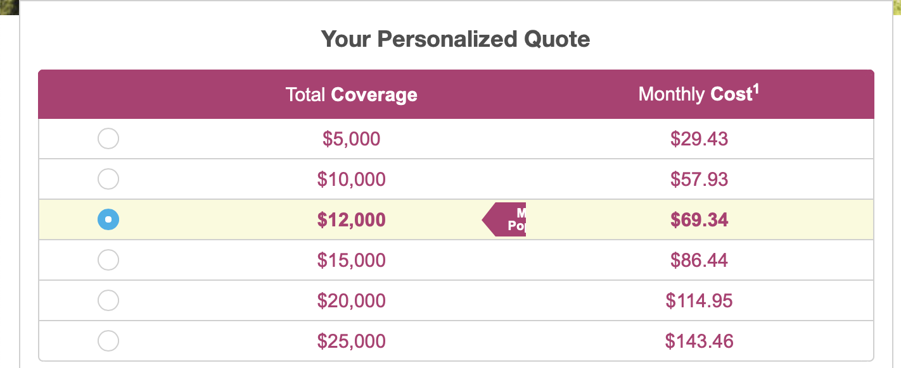901x368 pixels.
Task: Choose the $20,000 coverage radio button
Action: [108, 300]
